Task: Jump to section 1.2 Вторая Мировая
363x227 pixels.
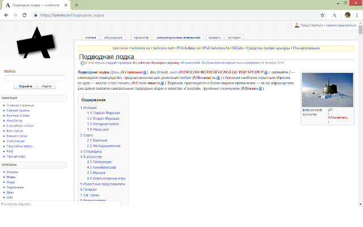Action: click(x=103, y=119)
